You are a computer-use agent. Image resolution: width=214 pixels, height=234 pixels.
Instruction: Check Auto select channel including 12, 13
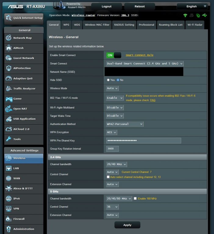pyautogui.click(x=108, y=177)
